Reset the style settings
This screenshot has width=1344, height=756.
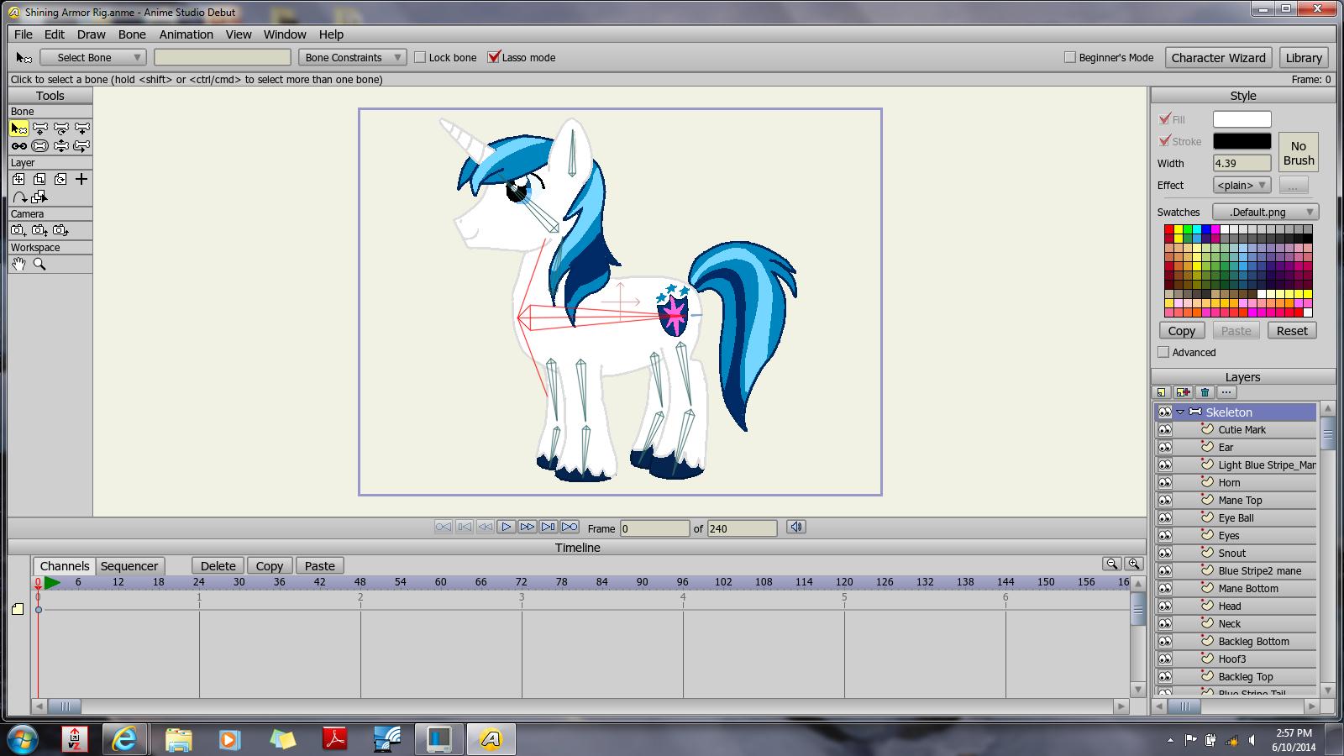click(x=1291, y=330)
